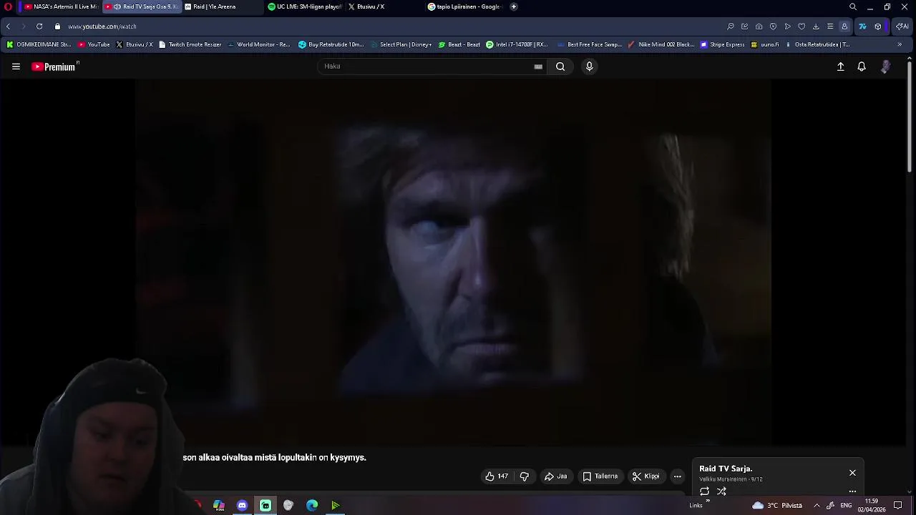This screenshot has height=515, width=916.
Task: Open Stripe Express bookmark
Action: (723, 44)
